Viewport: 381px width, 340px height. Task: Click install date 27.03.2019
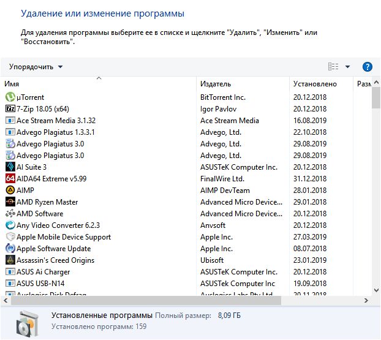(310, 237)
